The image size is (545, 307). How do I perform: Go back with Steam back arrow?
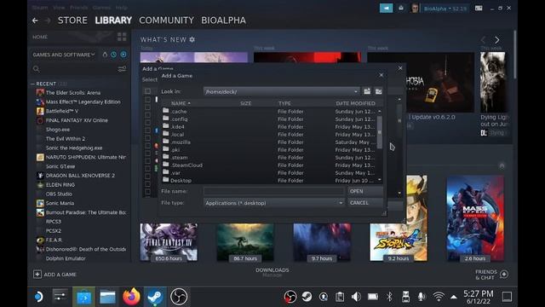(35, 20)
